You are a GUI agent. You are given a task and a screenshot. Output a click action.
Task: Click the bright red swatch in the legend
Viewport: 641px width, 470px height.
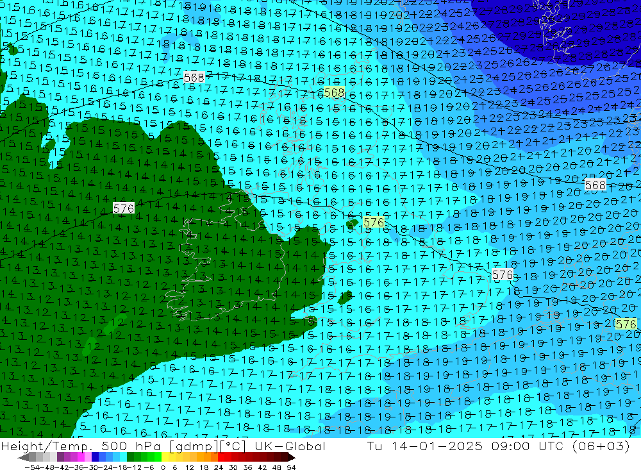[x=221, y=457]
